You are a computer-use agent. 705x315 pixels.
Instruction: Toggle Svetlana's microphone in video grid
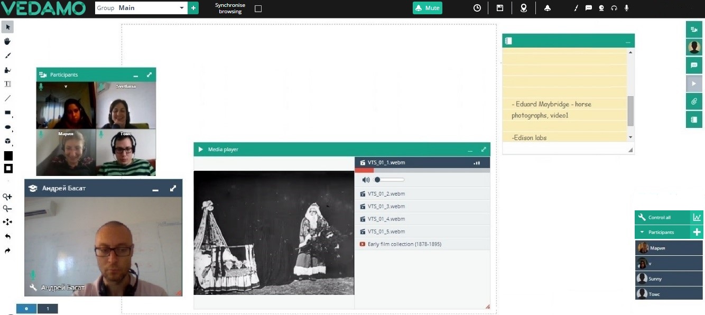[x=101, y=87]
